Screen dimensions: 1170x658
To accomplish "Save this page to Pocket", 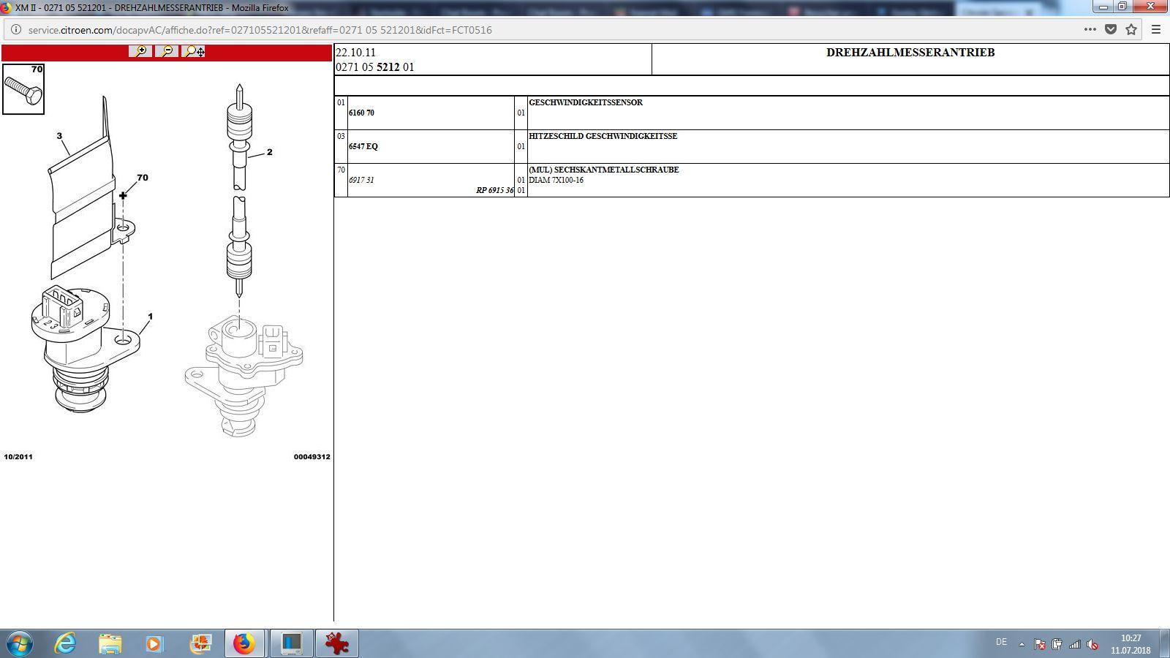I will click(x=1111, y=30).
